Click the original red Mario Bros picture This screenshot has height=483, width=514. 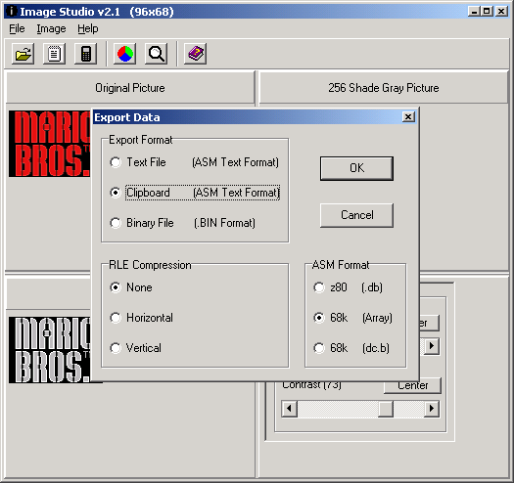click(x=49, y=144)
